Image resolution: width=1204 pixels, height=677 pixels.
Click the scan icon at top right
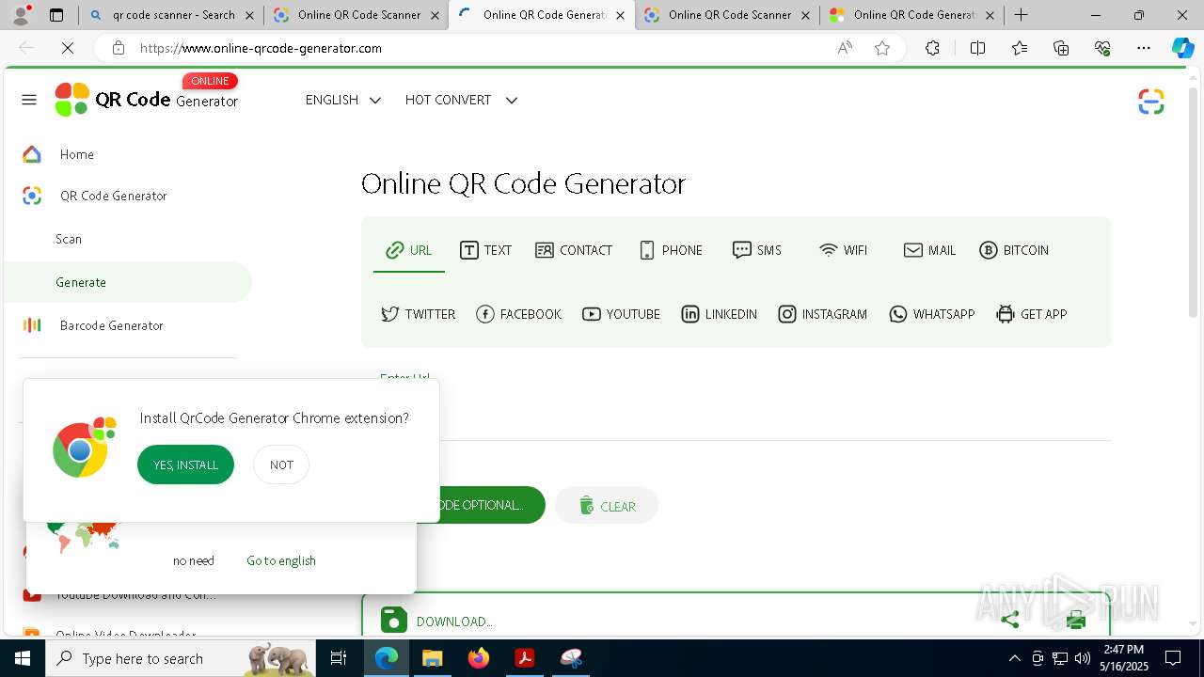pos(1150,102)
